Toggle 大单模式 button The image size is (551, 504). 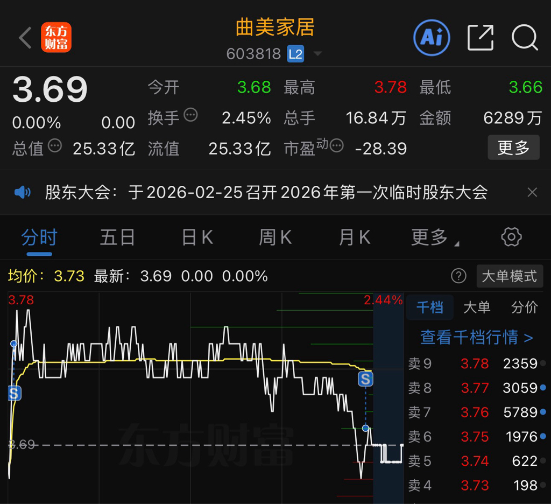point(510,276)
